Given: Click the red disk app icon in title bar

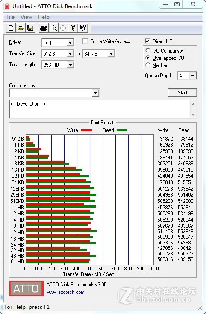Looking at the screenshot, I should point(7,6).
